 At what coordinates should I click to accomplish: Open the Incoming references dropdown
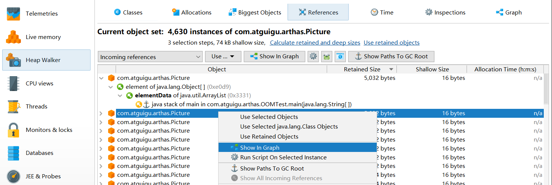click(150, 57)
